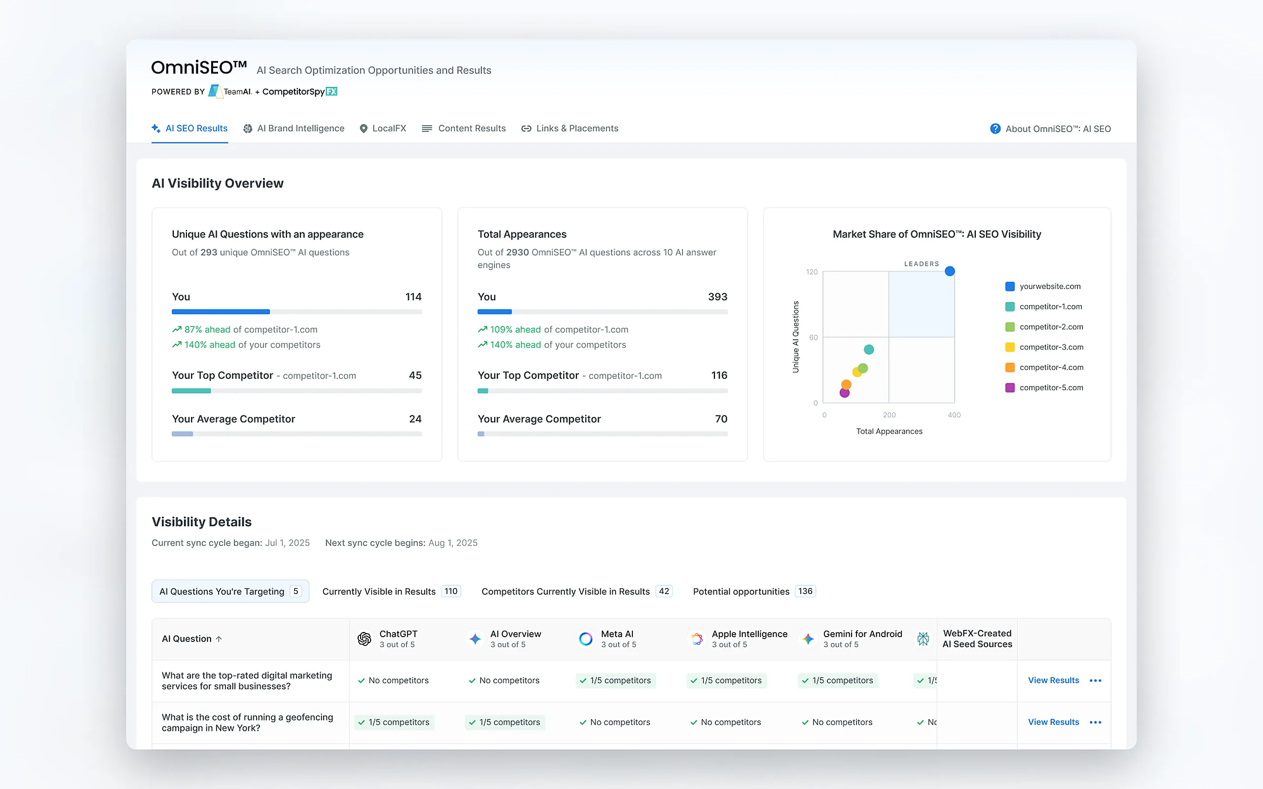Image resolution: width=1263 pixels, height=789 pixels.
Task: Click the top-rated digital marketing services question
Action: (x=247, y=681)
